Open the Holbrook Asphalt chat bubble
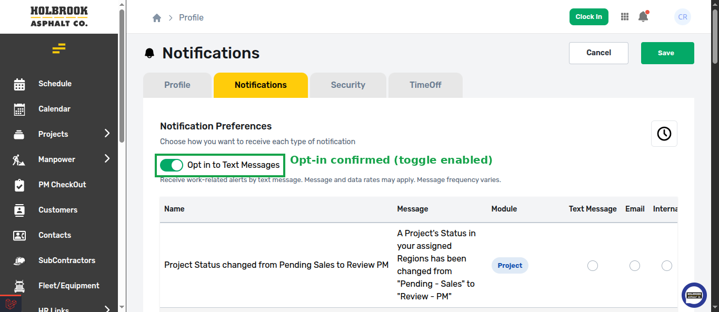The width and height of the screenshot is (719, 312). pos(694,295)
